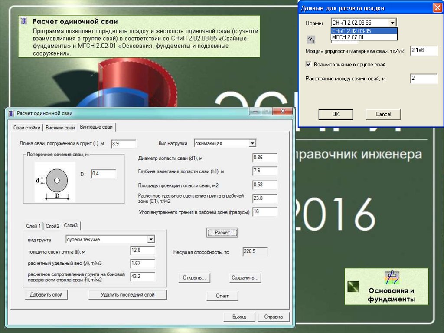Click the pile cross-section diagram
Screen dimensions: 444x333
point(55,181)
